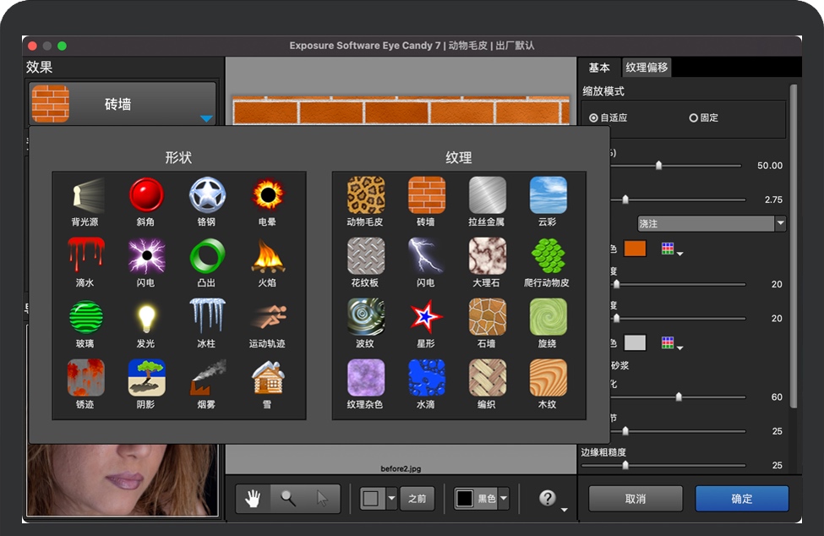
Task: Choose the 铬钢 chrome star effect
Action: coord(207,195)
